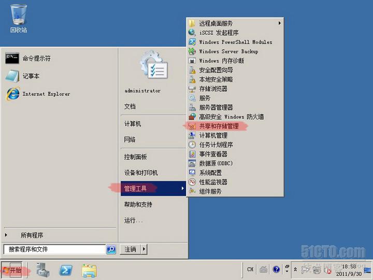This screenshot has width=373, height=280.
Task: Open Server Manager taskbar icon
Action: 43,270
